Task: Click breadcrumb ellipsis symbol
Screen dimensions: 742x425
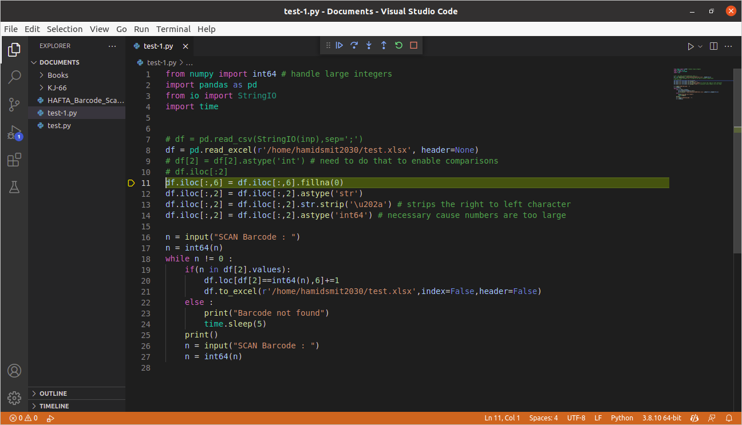Action: pyautogui.click(x=190, y=63)
